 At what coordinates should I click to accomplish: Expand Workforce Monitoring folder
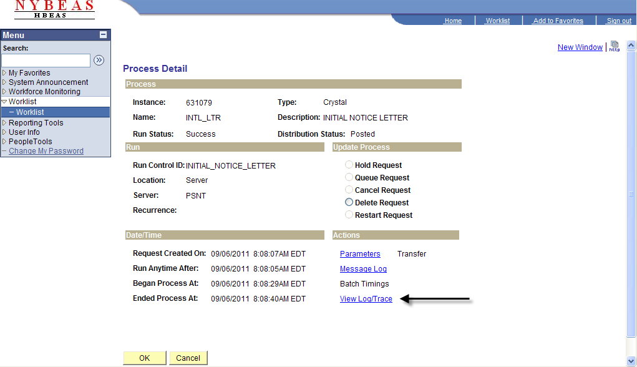click(x=4, y=92)
